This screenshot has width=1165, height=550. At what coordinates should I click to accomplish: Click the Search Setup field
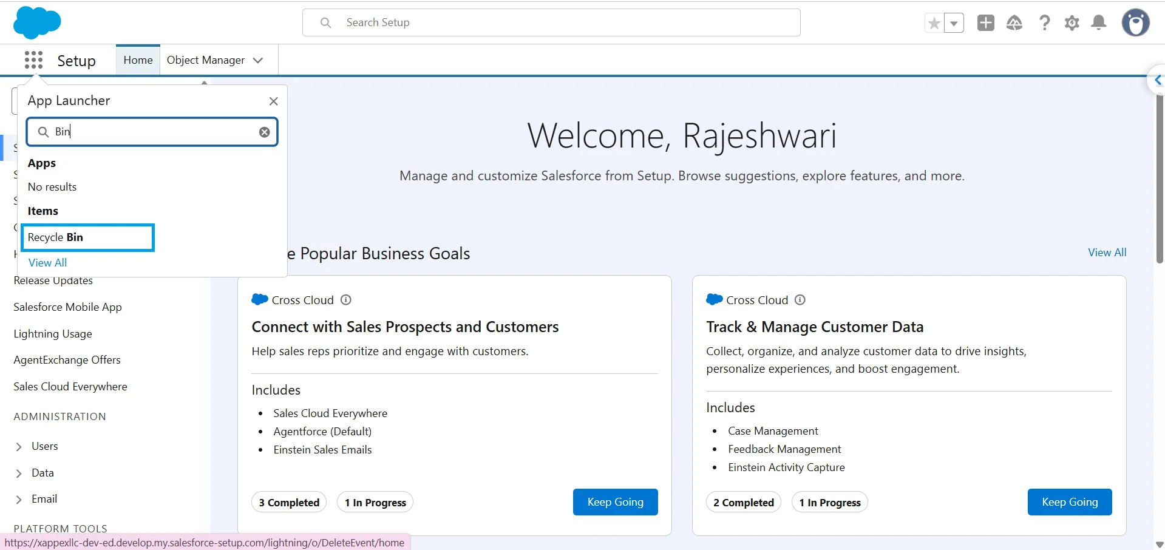(551, 22)
